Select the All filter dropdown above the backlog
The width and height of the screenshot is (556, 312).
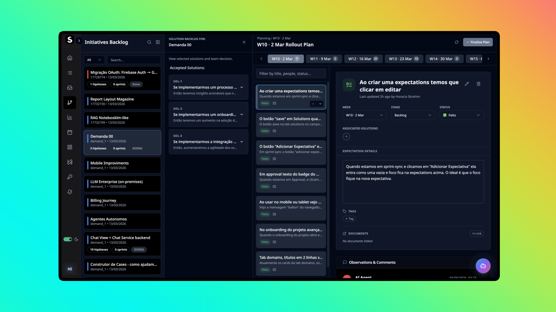point(94,60)
